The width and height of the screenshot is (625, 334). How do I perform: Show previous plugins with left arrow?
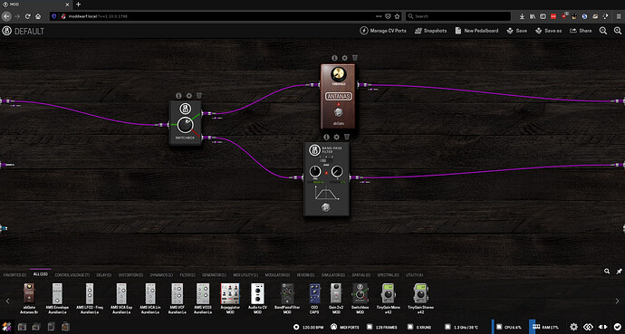point(7,301)
